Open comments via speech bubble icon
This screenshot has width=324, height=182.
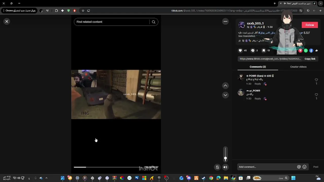253,51
